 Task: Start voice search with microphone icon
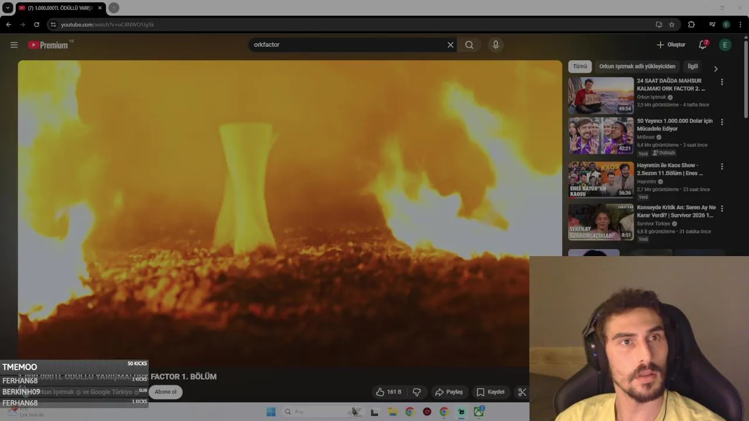[496, 45]
